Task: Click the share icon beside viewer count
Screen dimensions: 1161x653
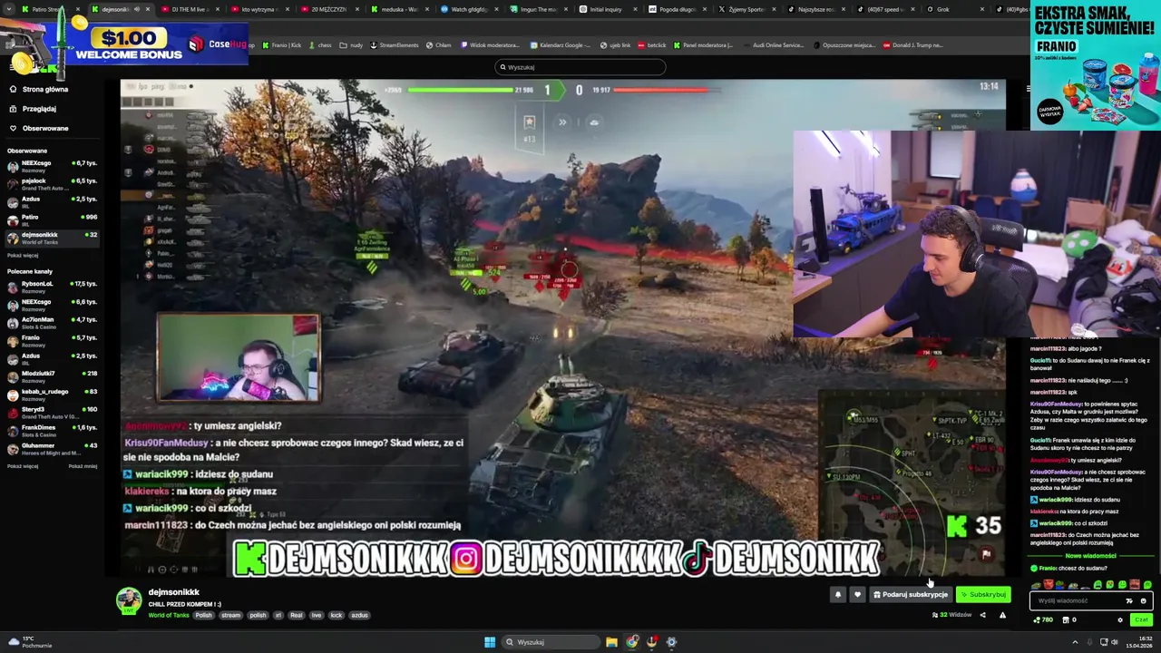Action: pyautogui.click(x=982, y=615)
